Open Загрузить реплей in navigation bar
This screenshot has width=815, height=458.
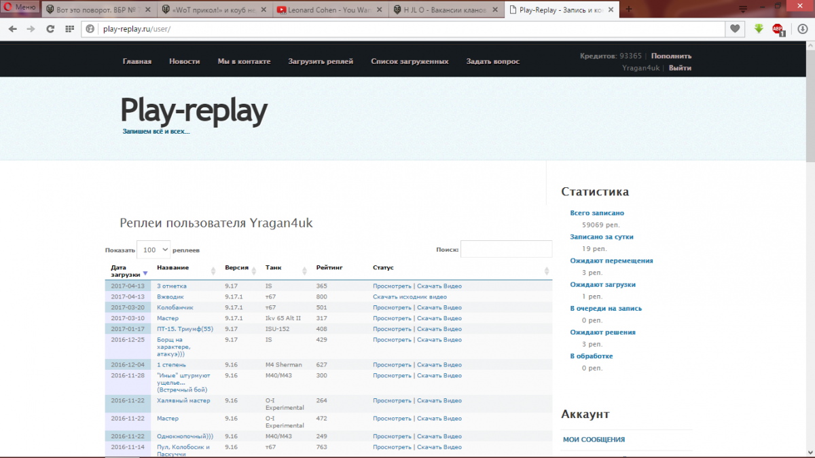321,61
